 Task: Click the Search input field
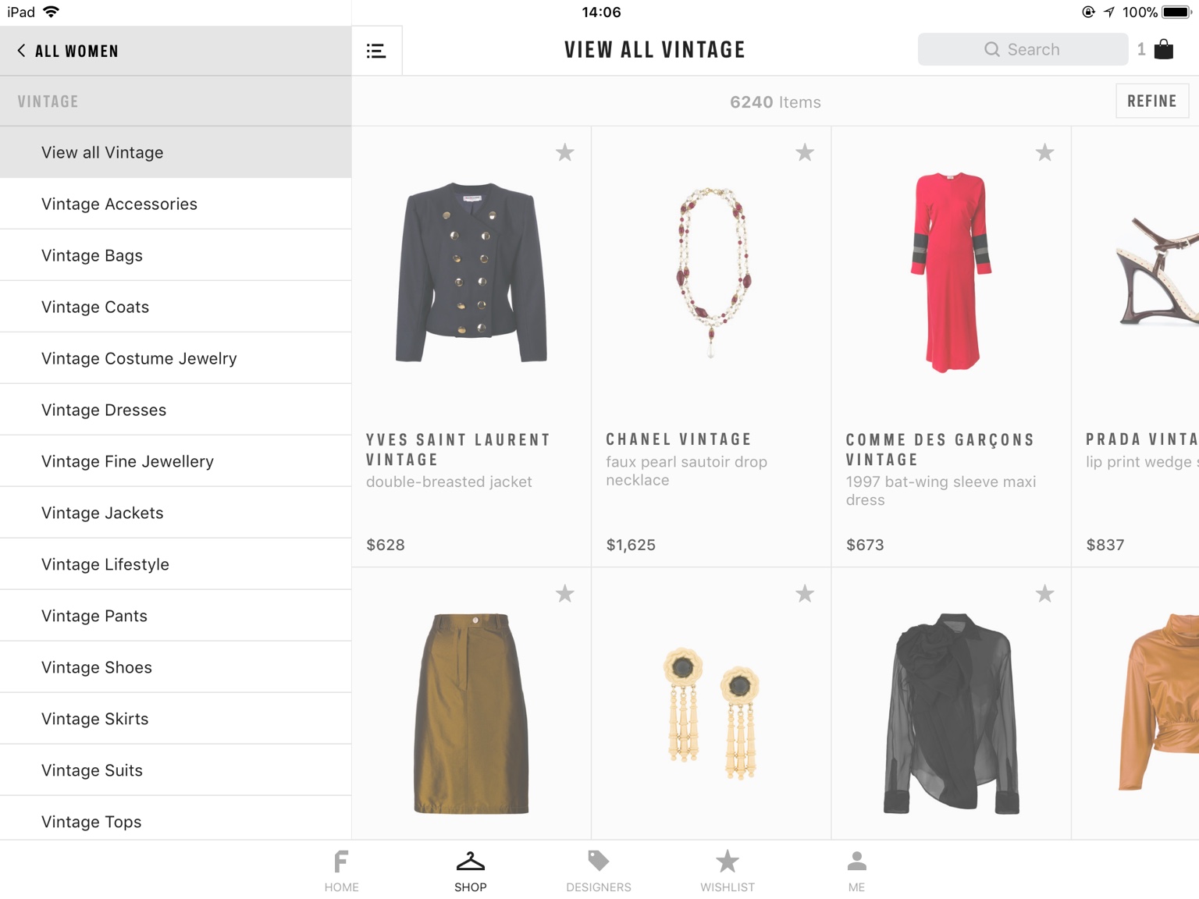(x=1023, y=49)
